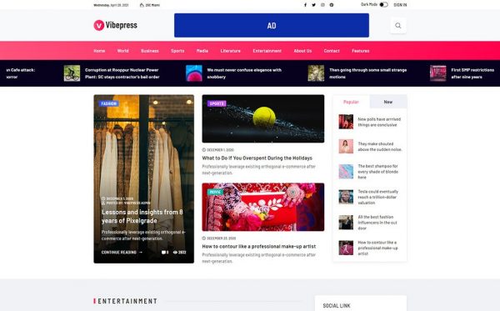Image resolution: width=500 pixels, height=311 pixels.
Task: Click the cyclist thumbnail in the news ticker
Action: tap(72, 73)
